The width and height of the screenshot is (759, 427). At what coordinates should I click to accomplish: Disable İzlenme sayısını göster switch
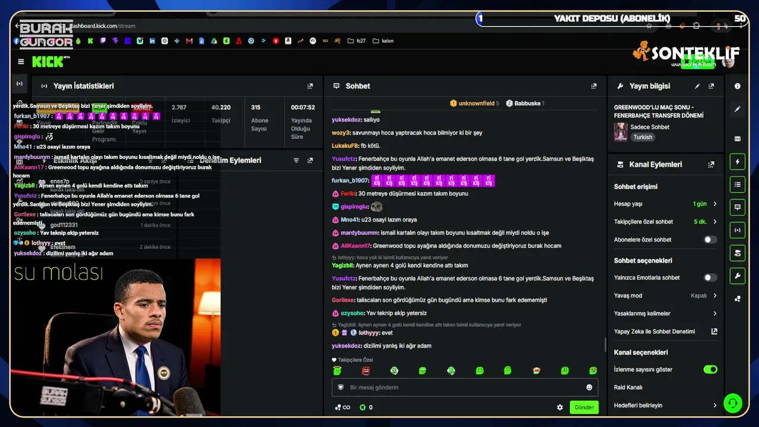(x=710, y=369)
